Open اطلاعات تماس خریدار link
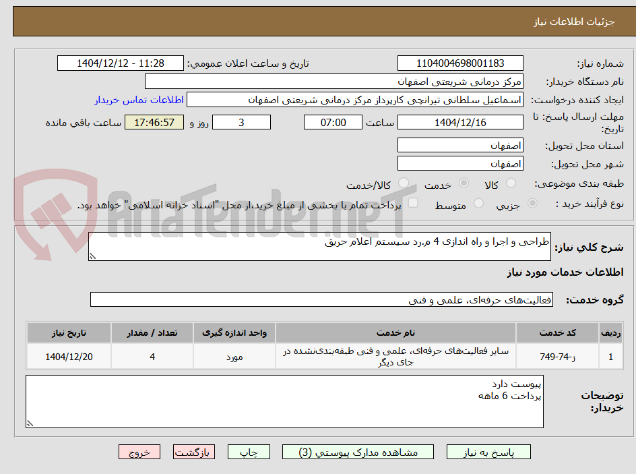 click(139, 100)
